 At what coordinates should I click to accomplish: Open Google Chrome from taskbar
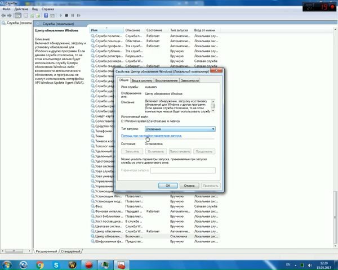coord(40,265)
